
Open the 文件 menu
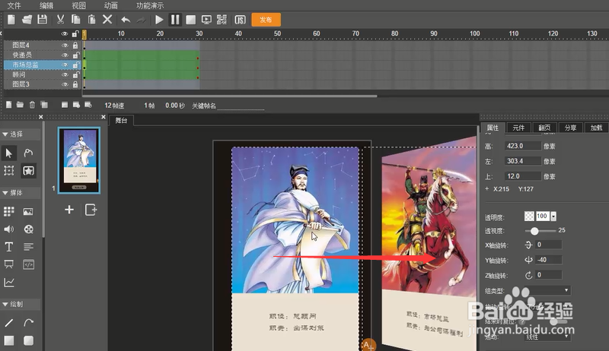point(14,5)
